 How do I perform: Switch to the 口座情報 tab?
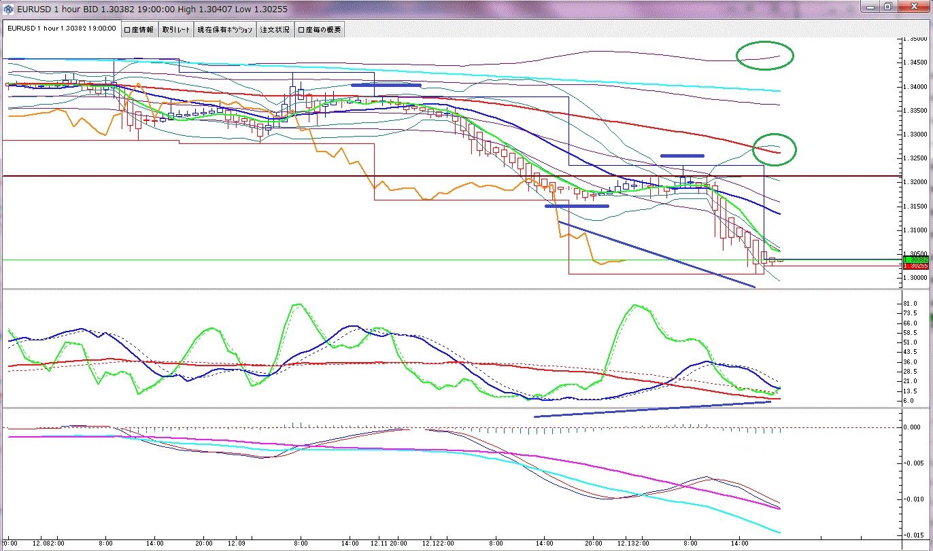pyautogui.click(x=139, y=29)
